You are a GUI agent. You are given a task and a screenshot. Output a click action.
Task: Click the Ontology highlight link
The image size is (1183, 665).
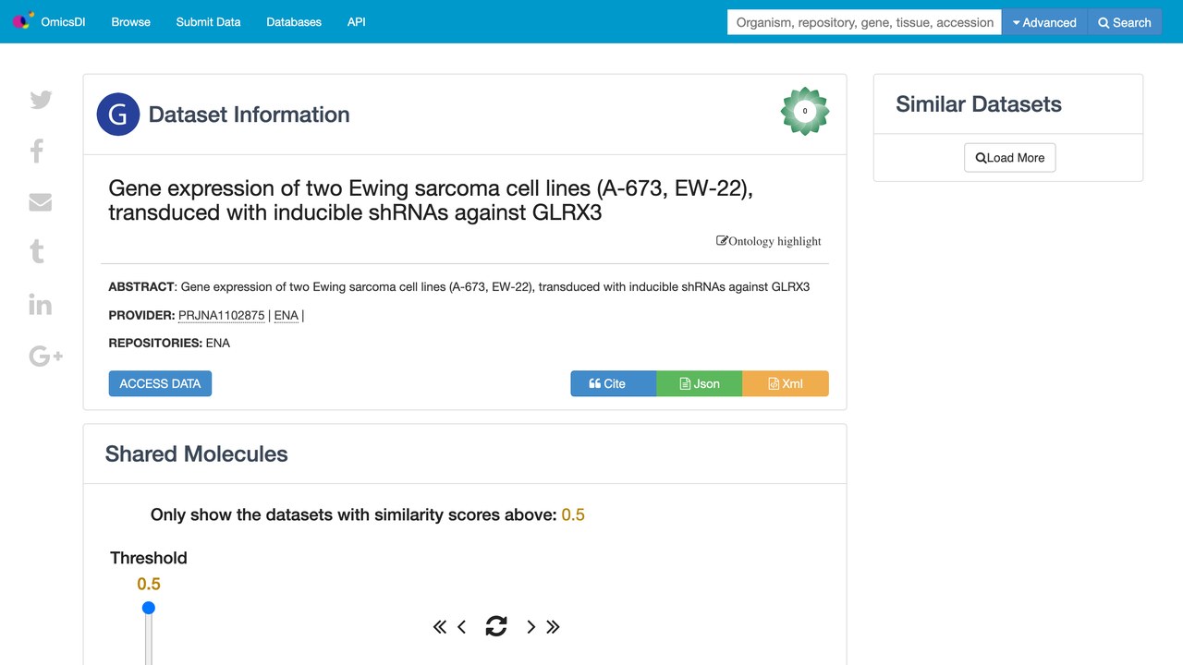[x=769, y=241]
